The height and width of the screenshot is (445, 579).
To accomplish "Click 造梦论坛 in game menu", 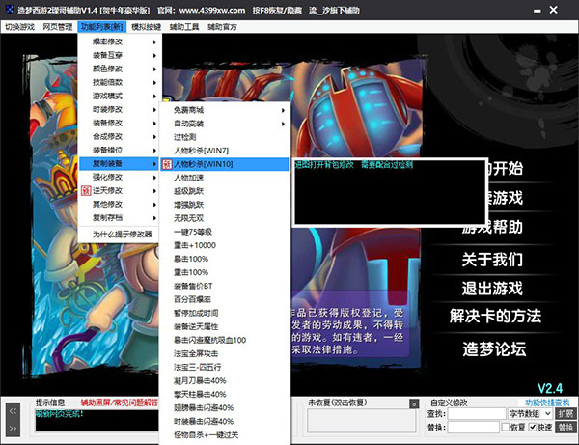I will (x=494, y=349).
